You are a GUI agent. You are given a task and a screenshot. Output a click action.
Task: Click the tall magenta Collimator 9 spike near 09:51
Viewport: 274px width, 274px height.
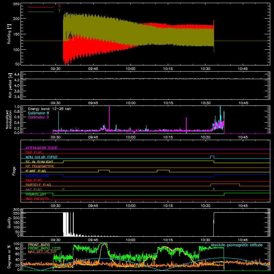(x=109, y=119)
